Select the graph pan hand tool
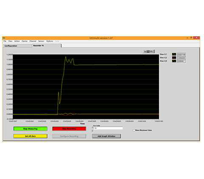Screen dimensions: 204x179 [x=151, y=52]
